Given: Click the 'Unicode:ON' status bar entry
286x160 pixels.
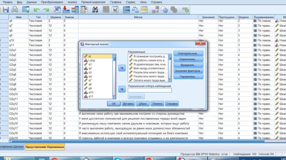Looking at the screenshot, I should point(266,154).
